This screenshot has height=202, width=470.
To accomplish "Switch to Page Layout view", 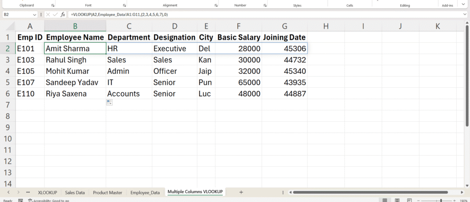I will [397, 200].
